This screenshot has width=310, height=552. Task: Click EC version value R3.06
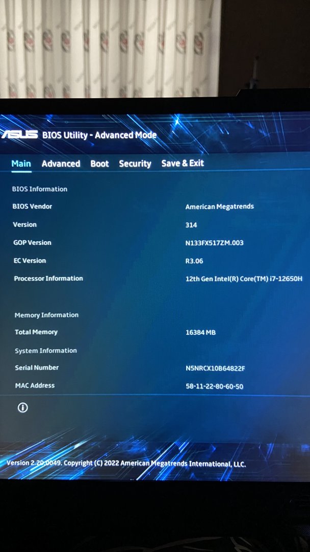tap(194, 261)
